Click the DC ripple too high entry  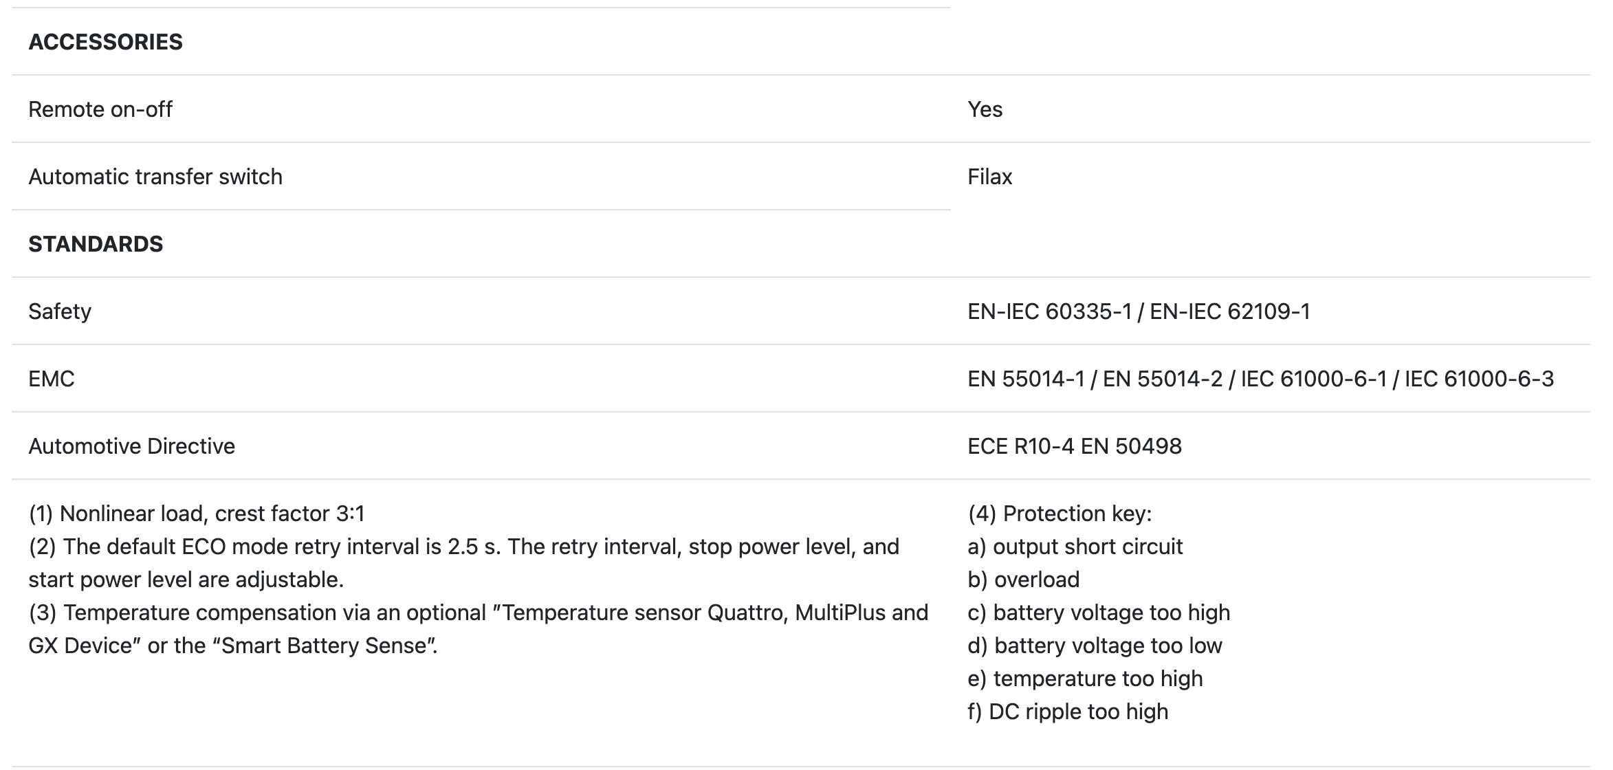click(x=1068, y=712)
